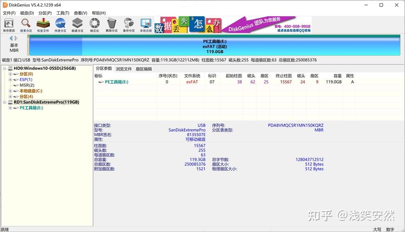Select 本地磁盘(C:) in the disk tree
This screenshot has width=405, height=232.
[31, 91]
